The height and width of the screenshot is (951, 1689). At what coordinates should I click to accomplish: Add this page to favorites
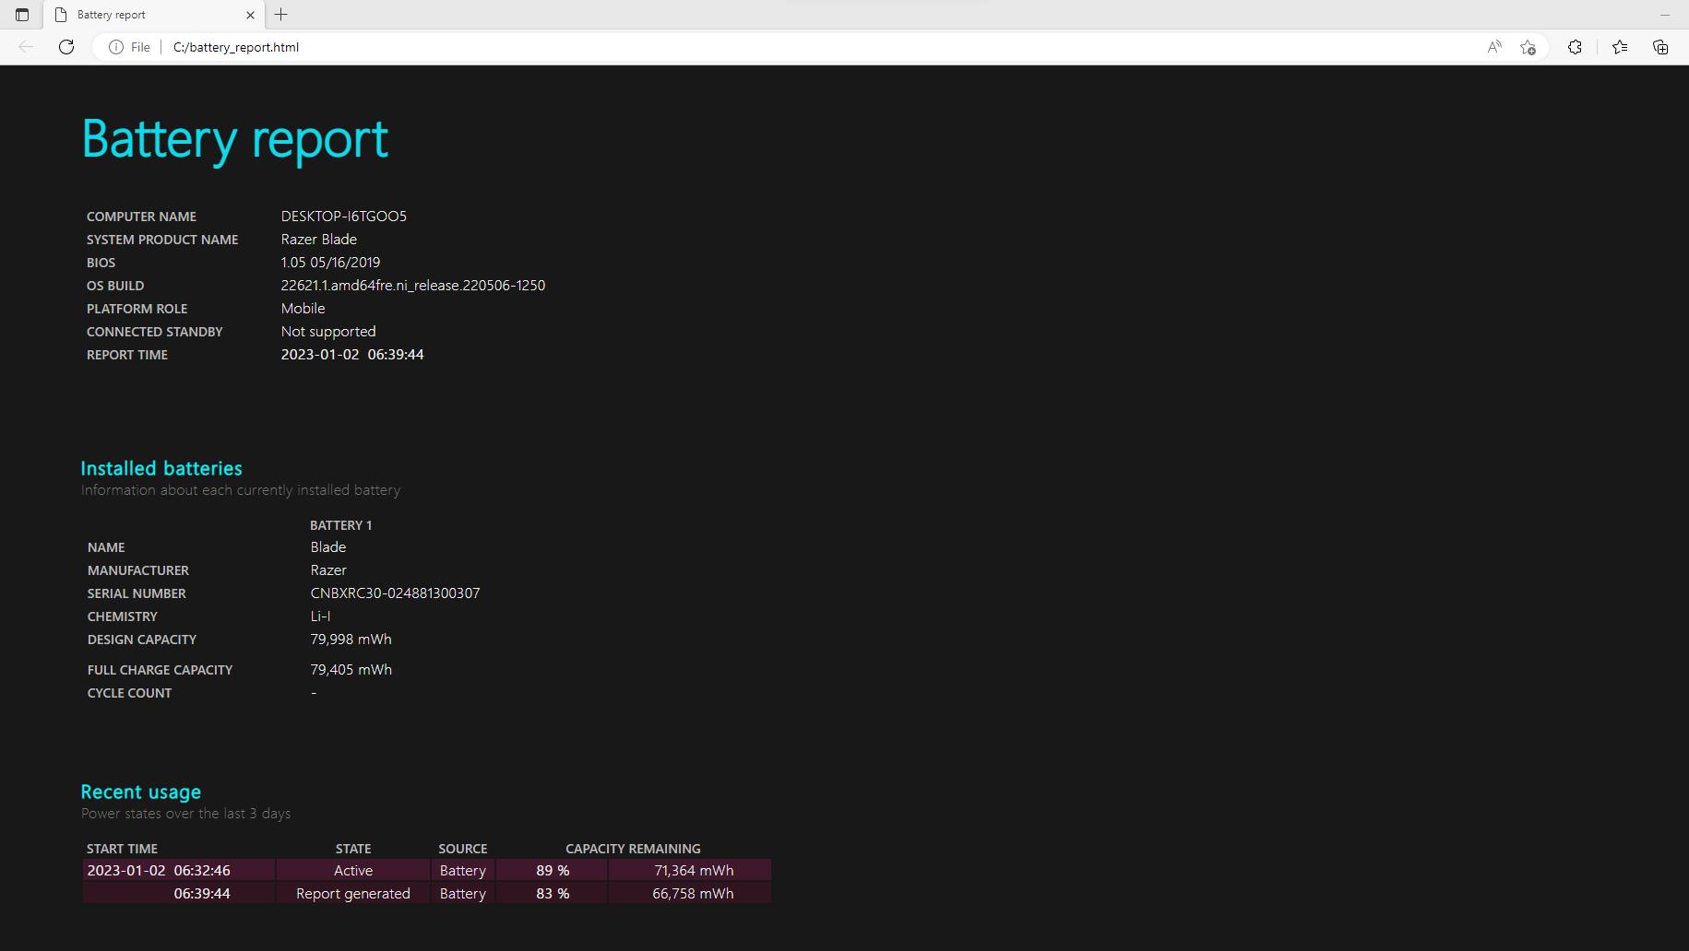(x=1528, y=47)
